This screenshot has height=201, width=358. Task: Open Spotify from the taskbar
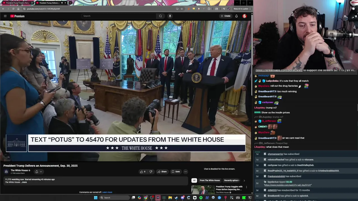[201, 198]
